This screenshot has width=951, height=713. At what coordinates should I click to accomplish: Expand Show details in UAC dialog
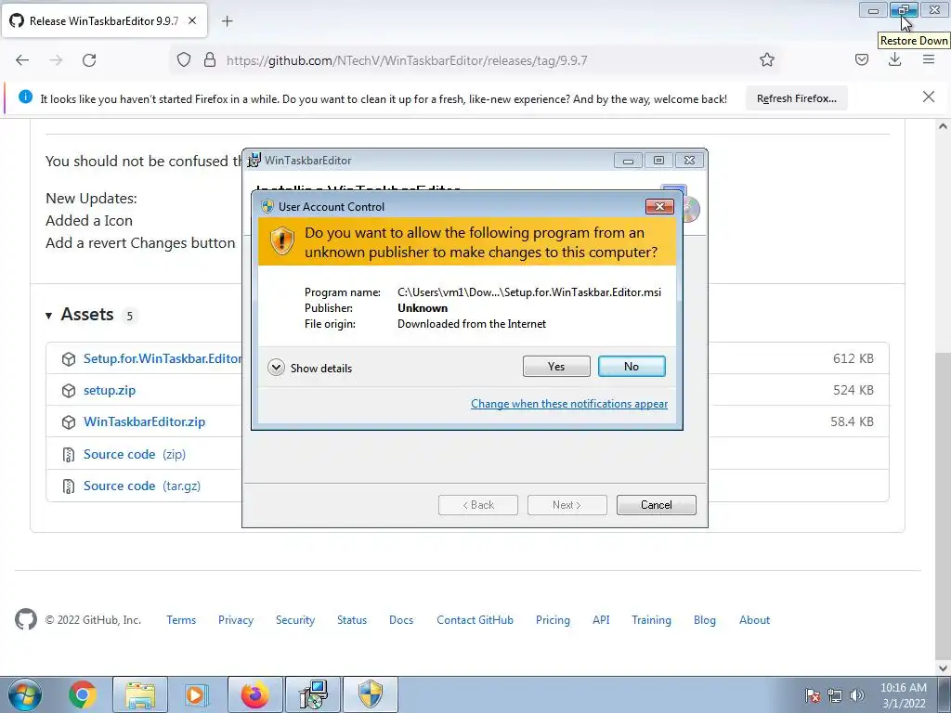310,368
